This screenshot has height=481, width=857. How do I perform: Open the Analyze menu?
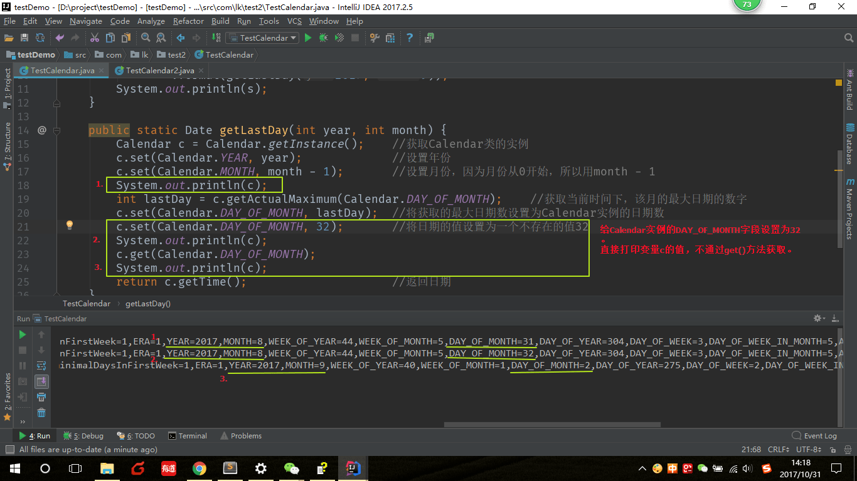pos(151,21)
